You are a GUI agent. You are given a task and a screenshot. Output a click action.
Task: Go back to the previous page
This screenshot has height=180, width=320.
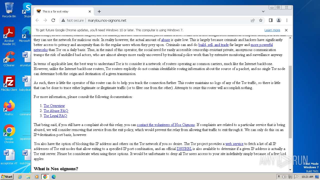(37, 20)
